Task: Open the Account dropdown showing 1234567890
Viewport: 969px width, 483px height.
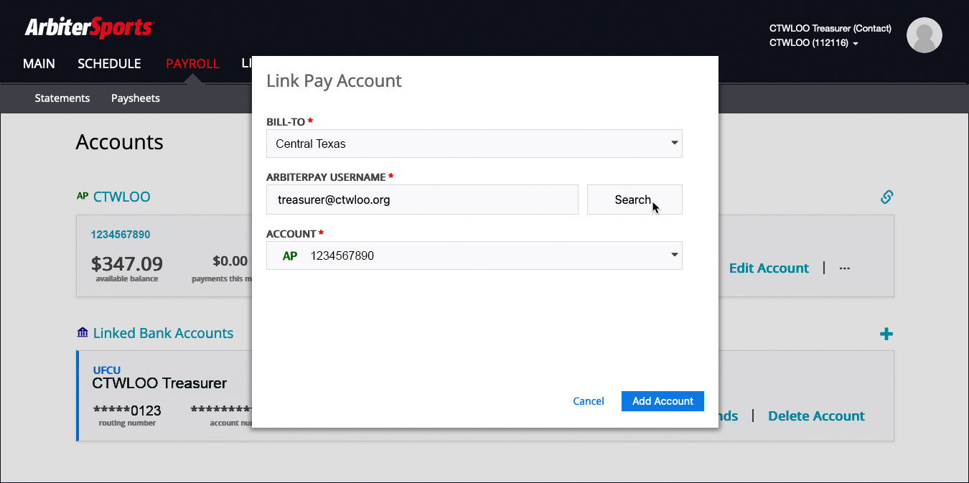Action: click(x=474, y=255)
